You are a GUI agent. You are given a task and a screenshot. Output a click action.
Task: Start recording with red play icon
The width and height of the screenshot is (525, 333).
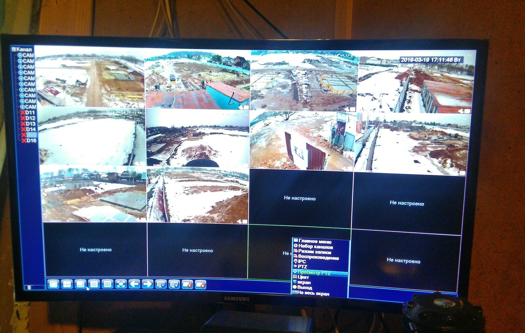(188, 285)
